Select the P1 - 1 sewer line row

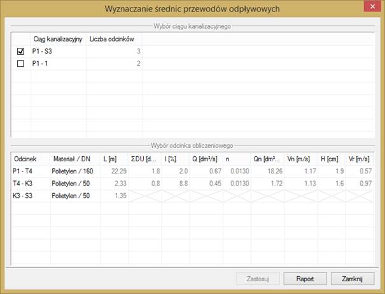pyautogui.click(x=192, y=64)
